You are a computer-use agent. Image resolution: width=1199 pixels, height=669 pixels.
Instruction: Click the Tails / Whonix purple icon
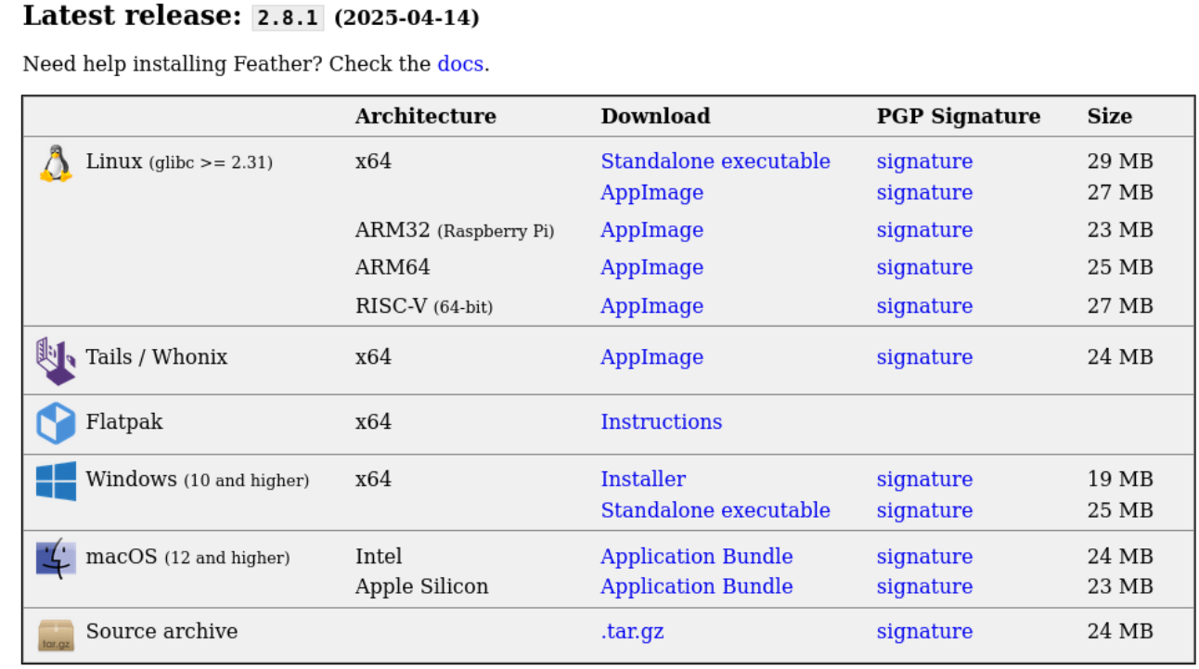[56, 361]
